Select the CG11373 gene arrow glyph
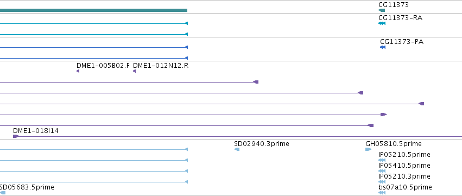This screenshot has height=196, width=462. tap(382, 10)
